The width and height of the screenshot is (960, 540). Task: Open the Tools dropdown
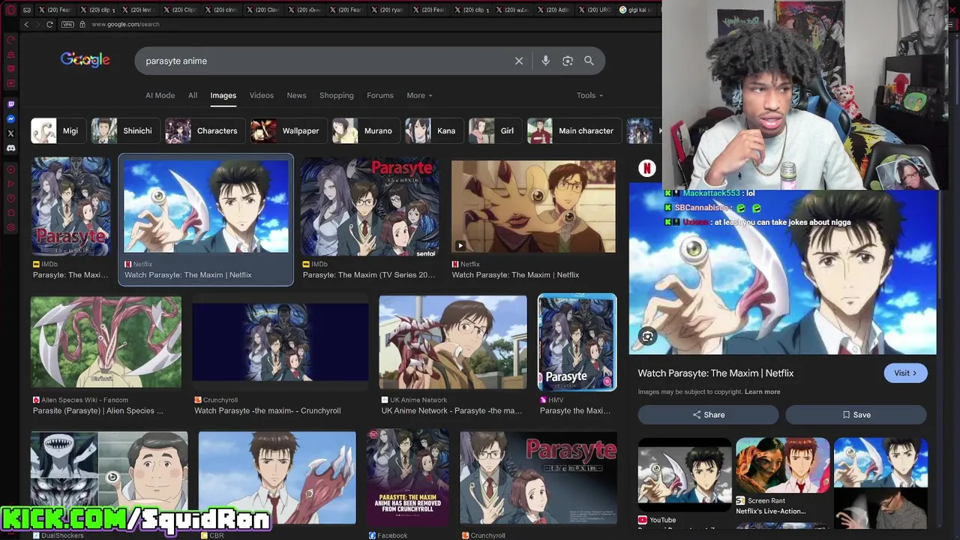tap(589, 95)
